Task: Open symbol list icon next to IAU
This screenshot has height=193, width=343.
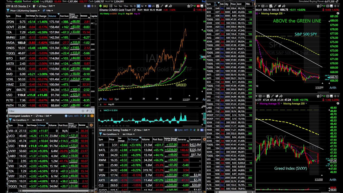Action: pyautogui.click(x=111, y=6)
